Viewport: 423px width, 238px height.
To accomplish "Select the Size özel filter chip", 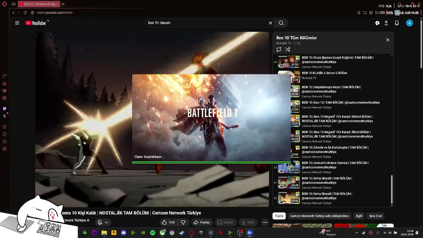I will click(375, 216).
